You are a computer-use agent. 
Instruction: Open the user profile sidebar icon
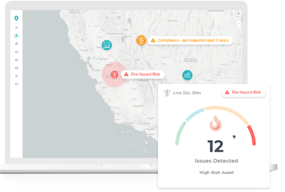pos(16,27)
